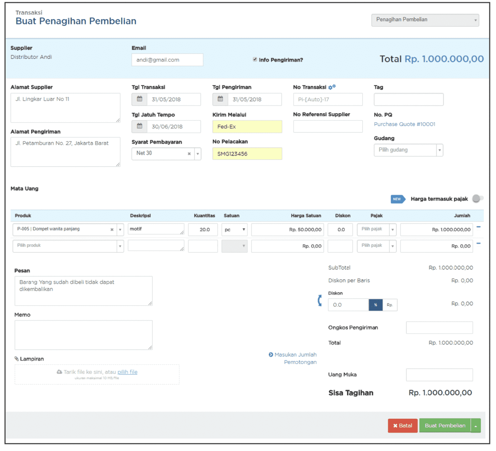Click arrow icon beside Masukan Jumlah Pemotongan
This screenshot has width=496, height=451.
coord(271,355)
